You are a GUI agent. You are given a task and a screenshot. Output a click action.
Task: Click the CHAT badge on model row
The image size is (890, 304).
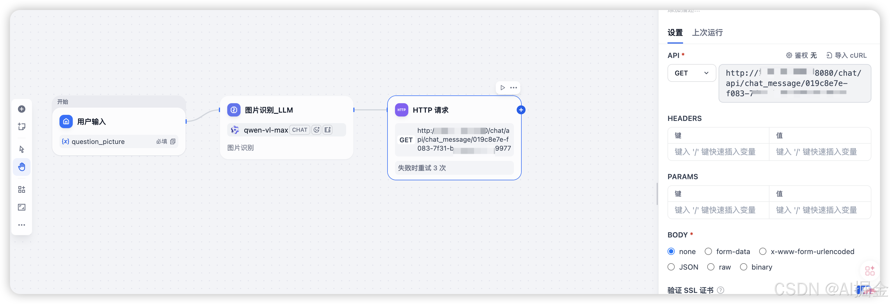point(299,130)
